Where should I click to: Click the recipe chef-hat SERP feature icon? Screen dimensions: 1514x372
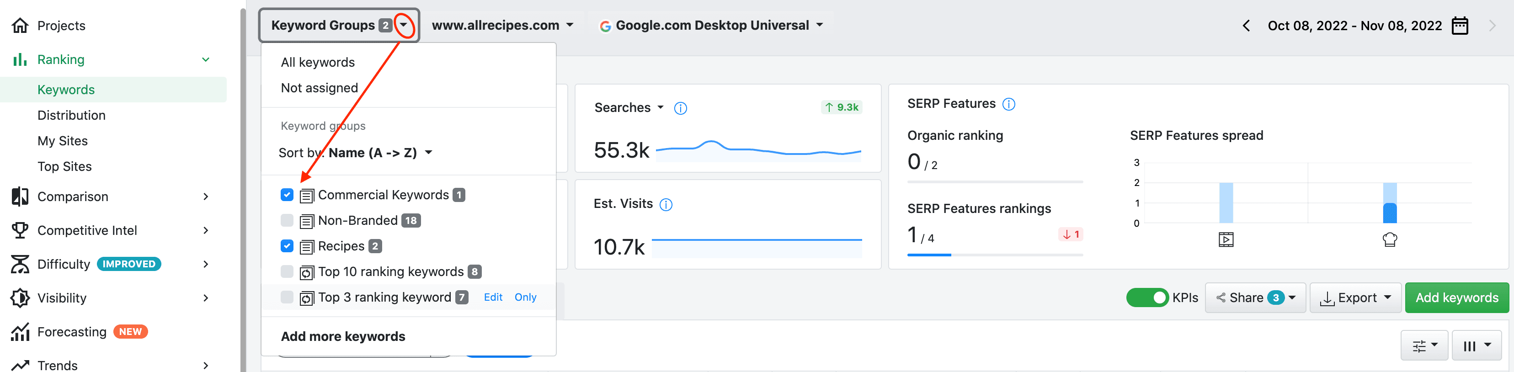[1389, 239]
